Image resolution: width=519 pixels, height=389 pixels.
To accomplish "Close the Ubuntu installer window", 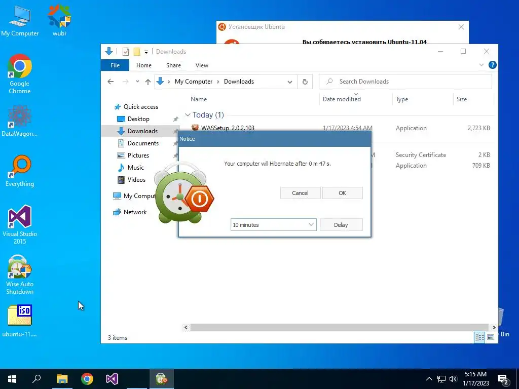I will pyautogui.click(x=461, y=27).
